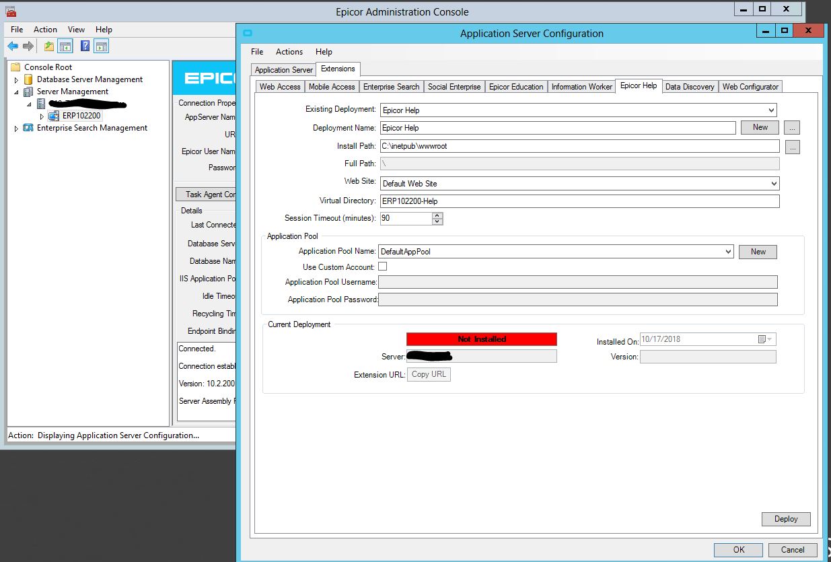Click the ERP102200 application server icon

54,116
